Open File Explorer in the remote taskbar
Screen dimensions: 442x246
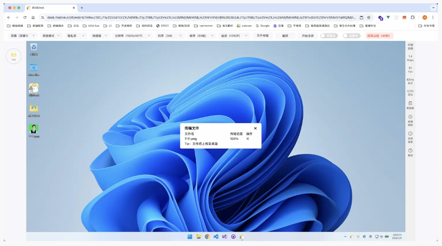click(x=199, y=237)
